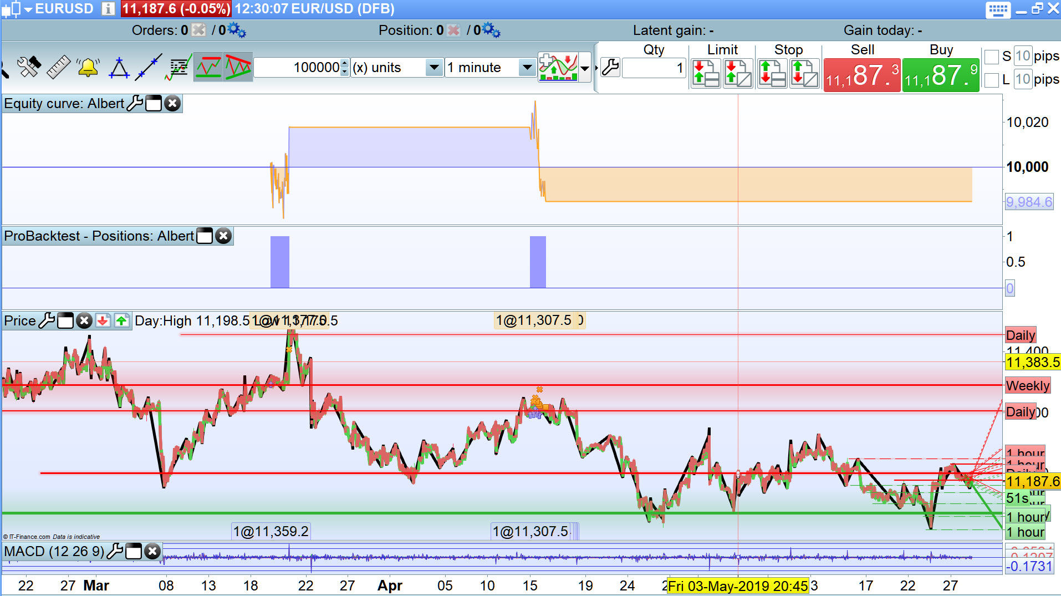1061x596 pixels.
Task: Show EURUSD instrument information
Action: (108, 9)
